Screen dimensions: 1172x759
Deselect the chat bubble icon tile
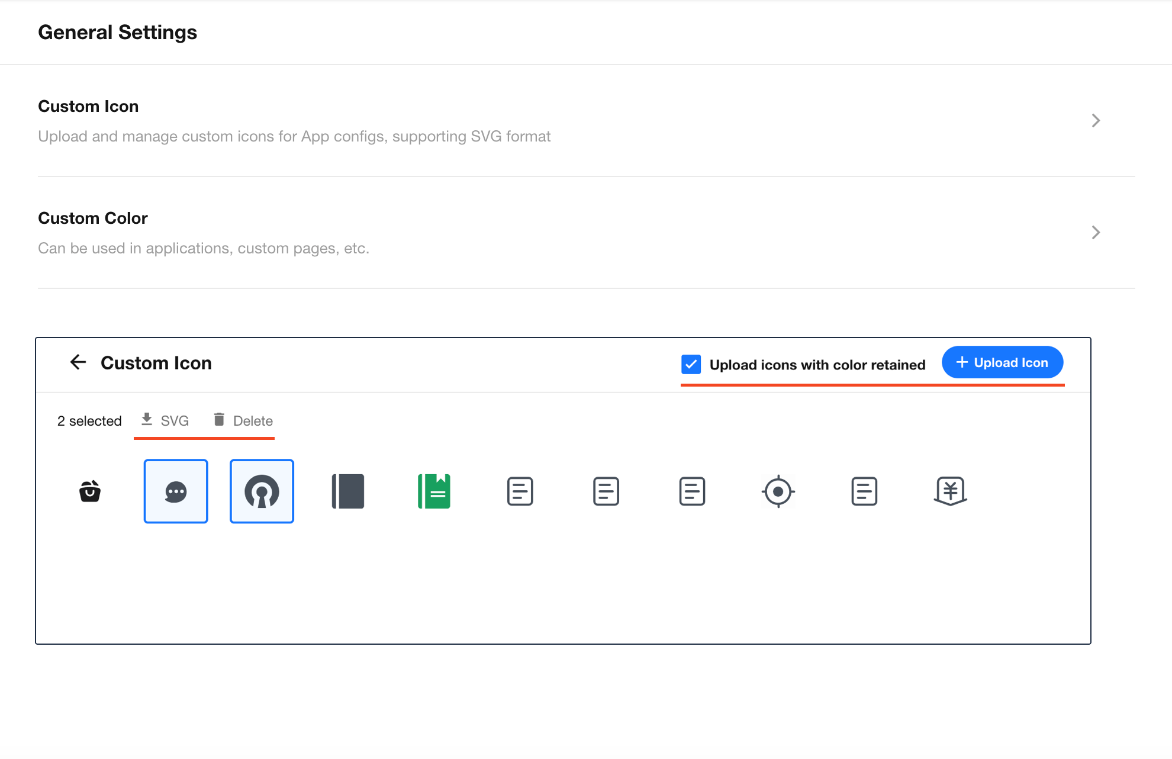point(176,491)
